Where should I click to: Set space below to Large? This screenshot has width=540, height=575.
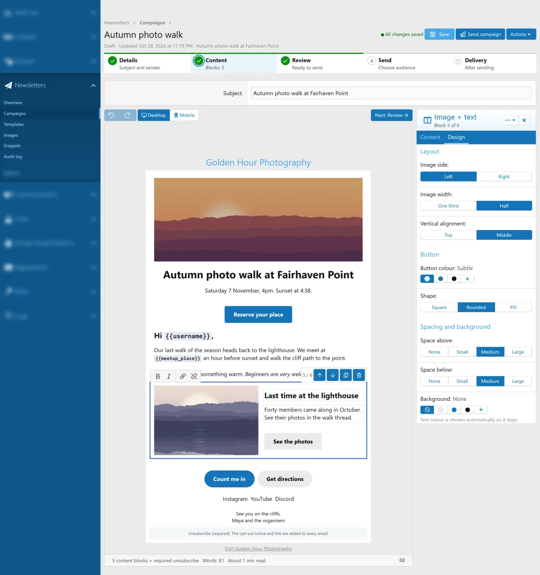tap(518, 381)
